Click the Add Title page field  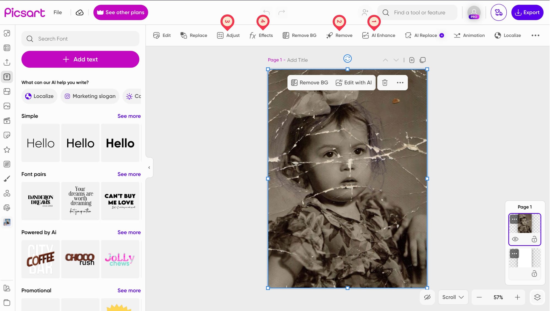pos(297,60)
